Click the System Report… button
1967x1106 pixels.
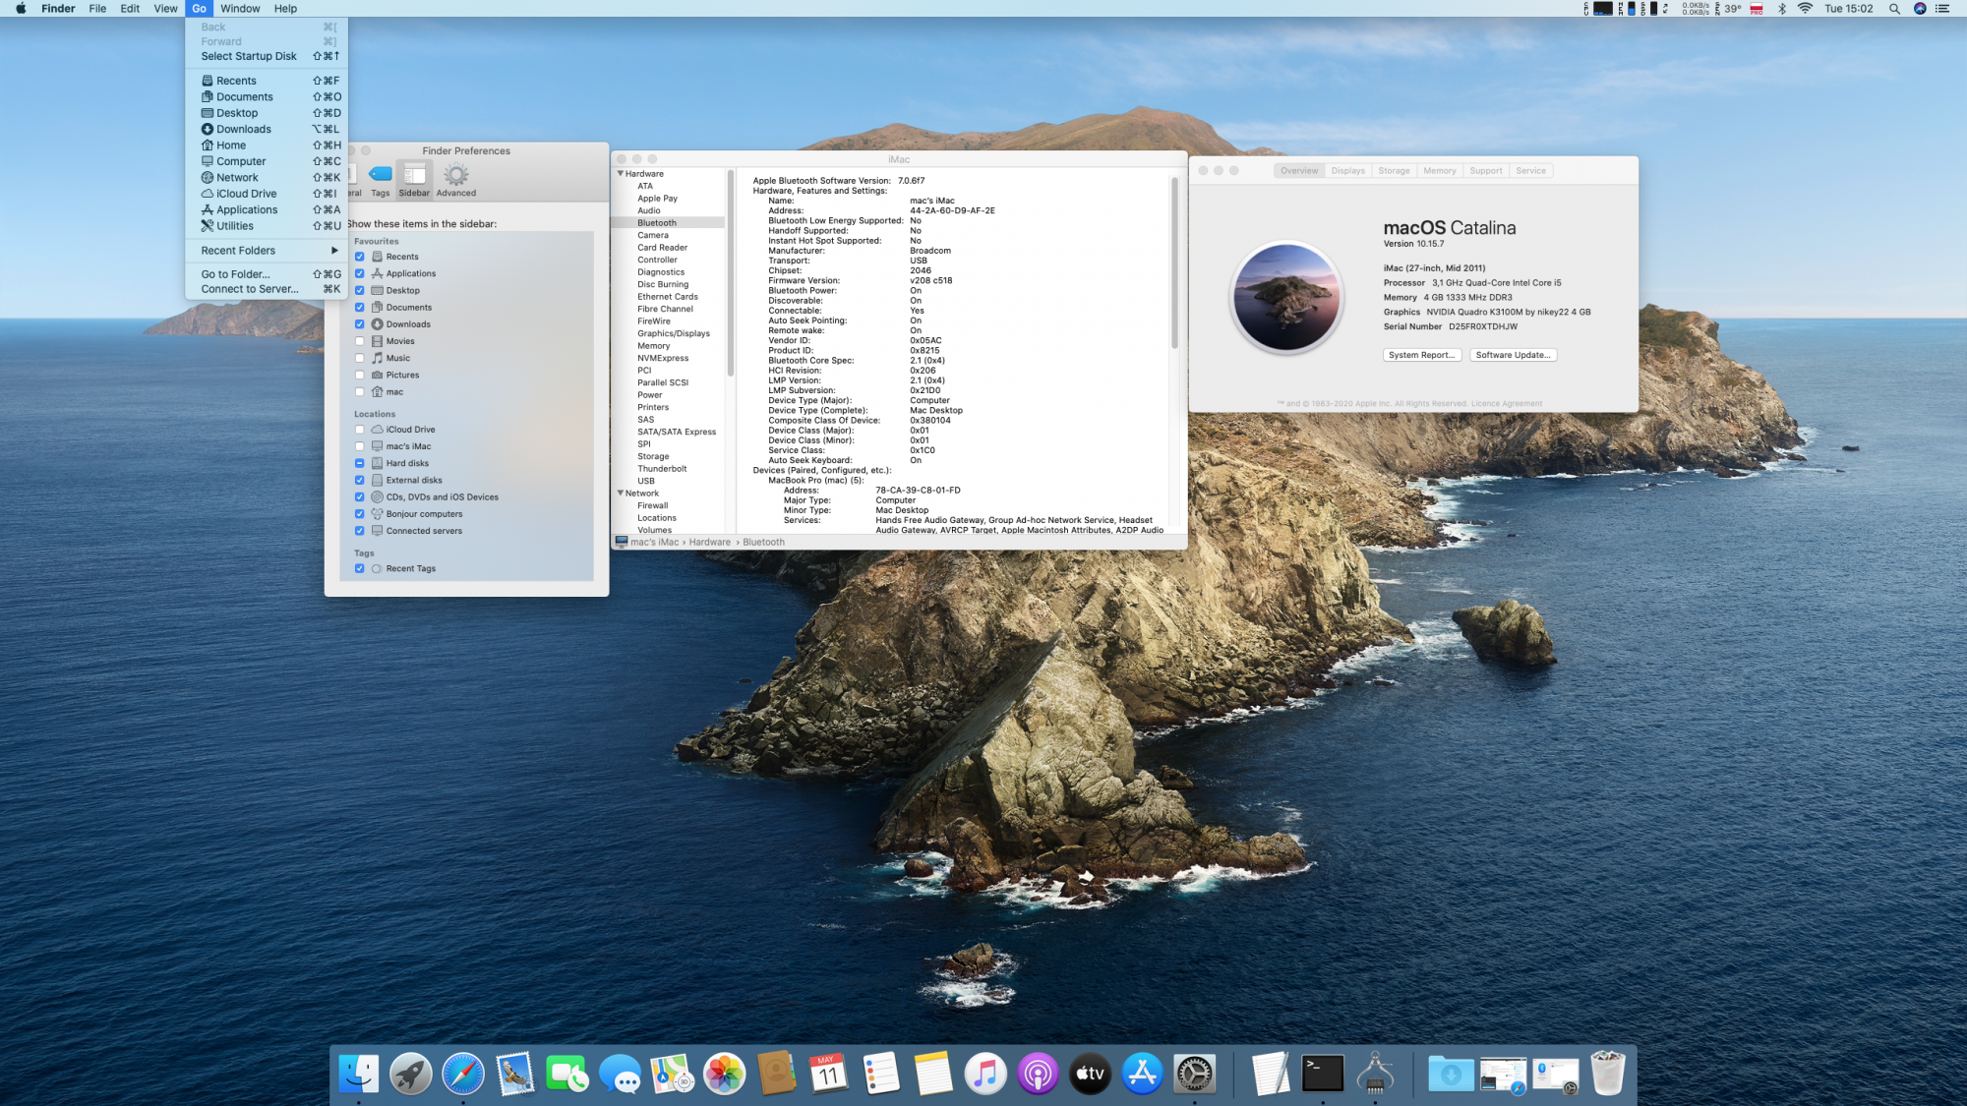click(x=1421, y=355)
